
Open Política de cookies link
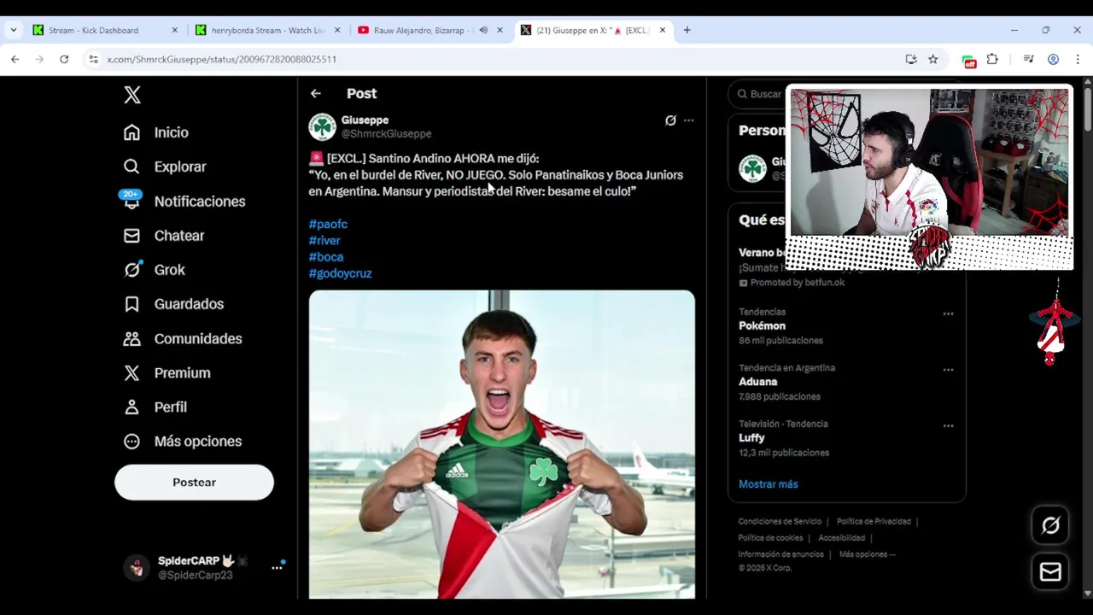[770, 538]
